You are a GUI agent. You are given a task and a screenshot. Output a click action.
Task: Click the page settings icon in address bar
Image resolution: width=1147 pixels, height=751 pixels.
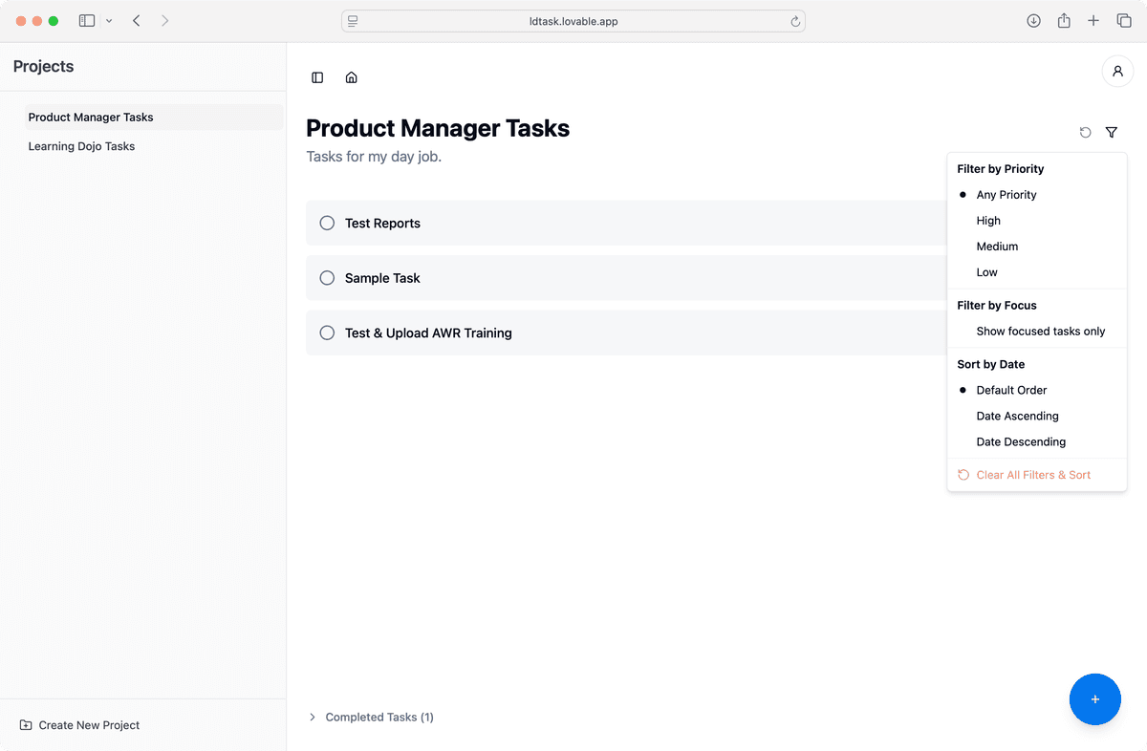(353, 21)
